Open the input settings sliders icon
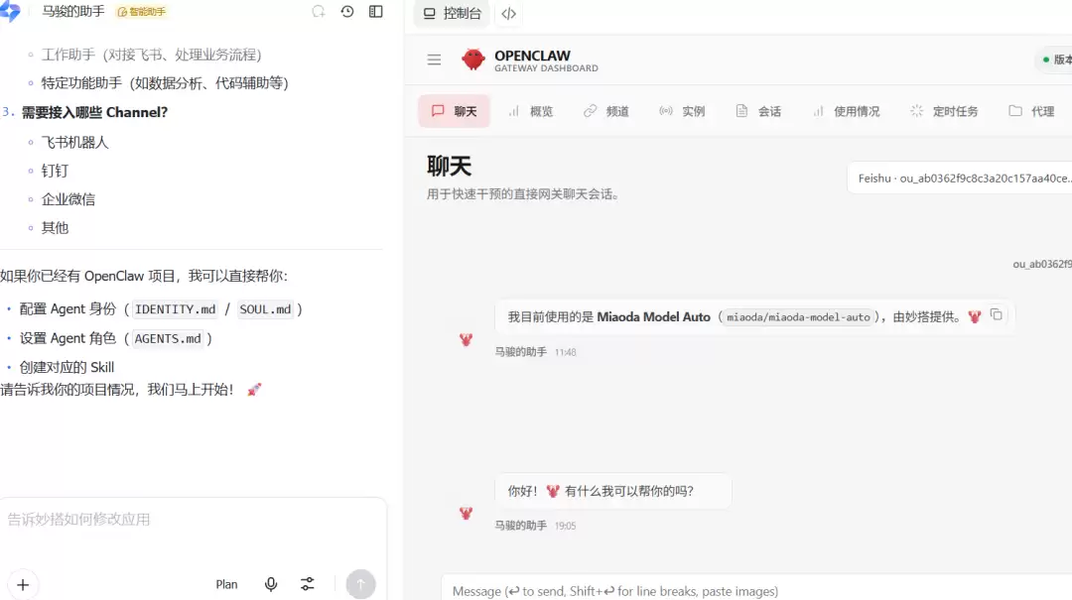 (x=308, y=584)
